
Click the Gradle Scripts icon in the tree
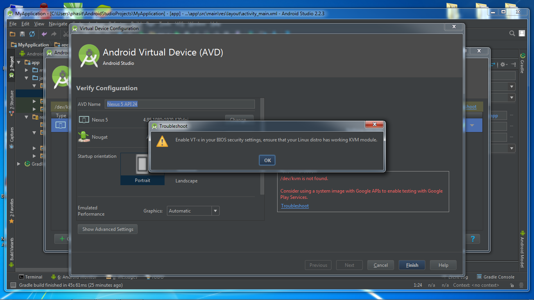[x=27, y=164]
